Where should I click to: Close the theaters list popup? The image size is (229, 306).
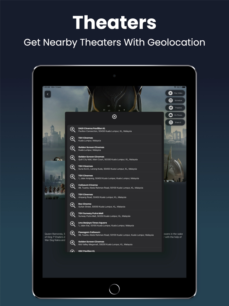pyautogui.click(x=114, y=117)
